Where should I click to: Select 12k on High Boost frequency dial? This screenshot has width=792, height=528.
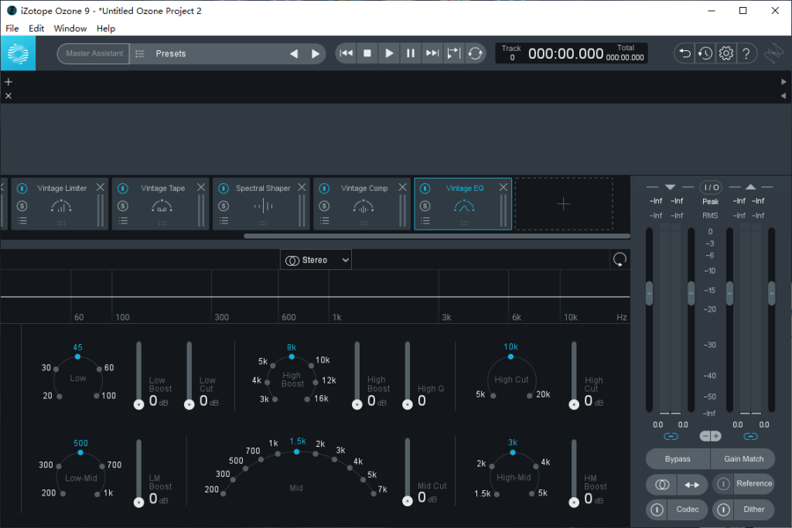point(316,382)
